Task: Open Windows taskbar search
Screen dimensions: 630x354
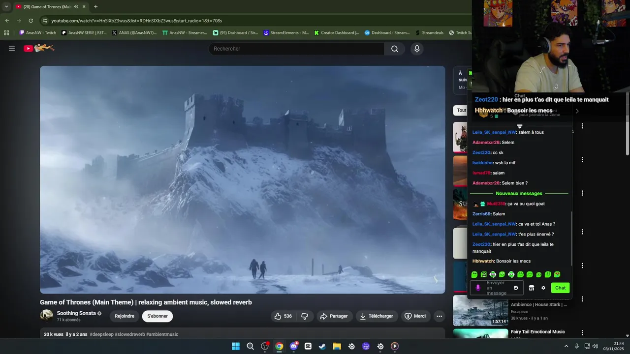Action: (x=250, y=346)
